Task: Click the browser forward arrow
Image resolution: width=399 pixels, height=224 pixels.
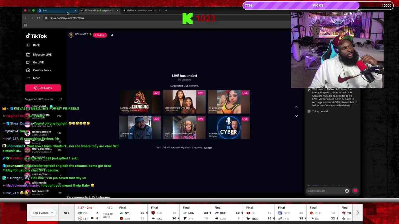Action: [32, 18]
